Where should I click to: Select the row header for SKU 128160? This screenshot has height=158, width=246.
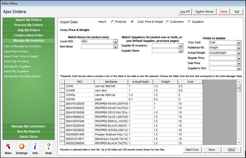tap(62, 99)
